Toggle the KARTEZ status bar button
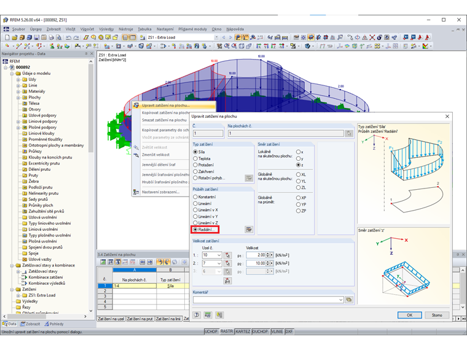The width and height of the screenshot is (467, 350). click(243, 332)
